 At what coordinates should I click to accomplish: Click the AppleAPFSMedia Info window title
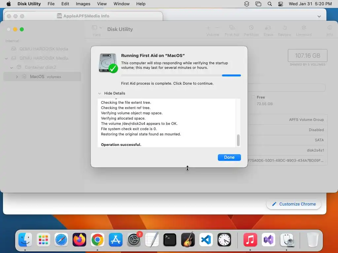tap(86, 16)
